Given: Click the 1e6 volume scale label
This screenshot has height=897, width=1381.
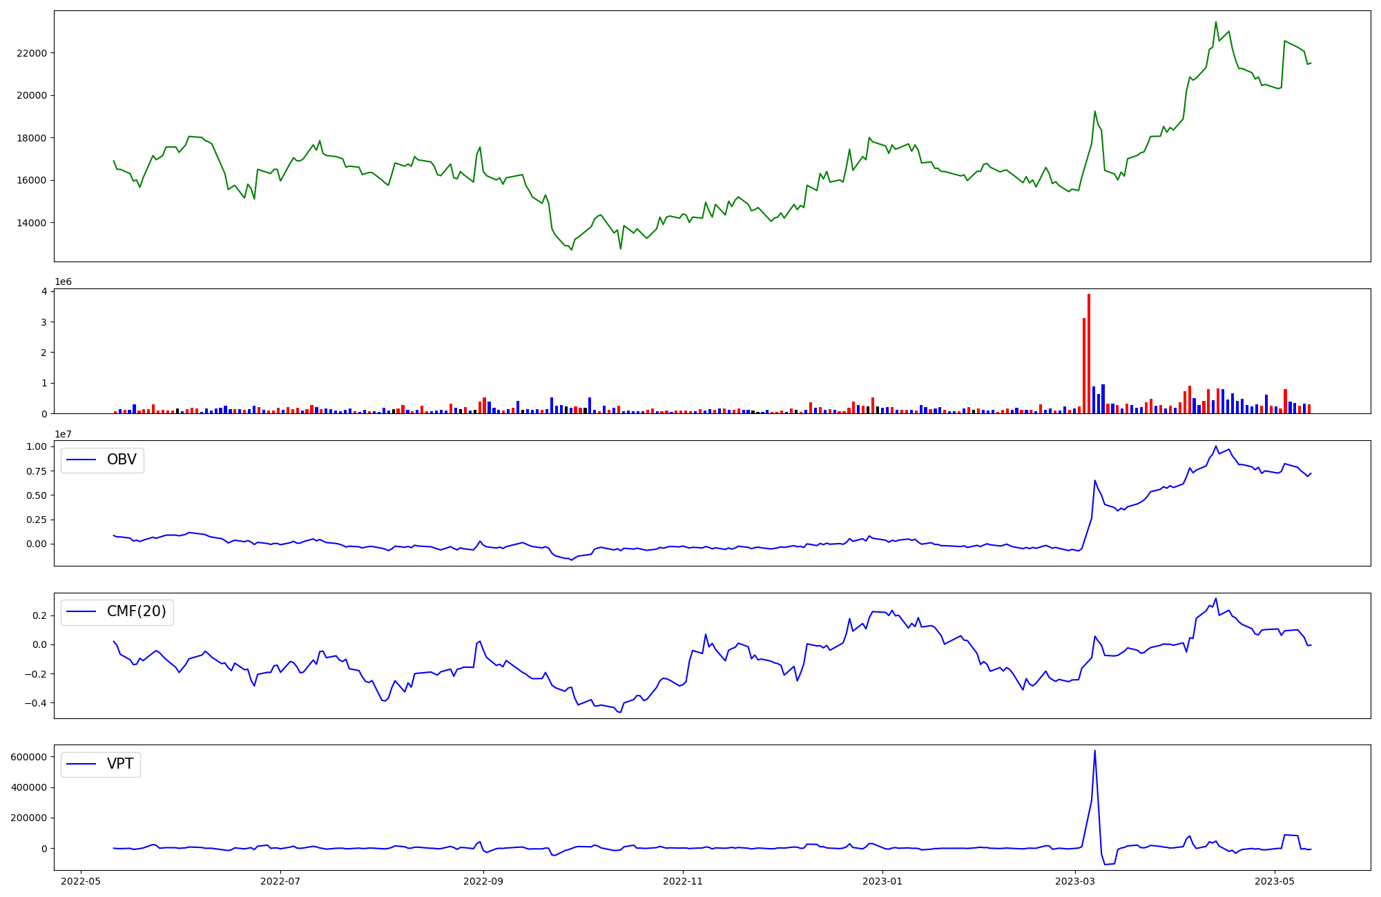Looking at the screenshot, I should click(x=63, y=282).
